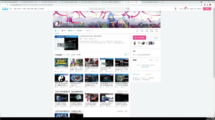Open the 粉丝数 followers count

pos(142,31)
